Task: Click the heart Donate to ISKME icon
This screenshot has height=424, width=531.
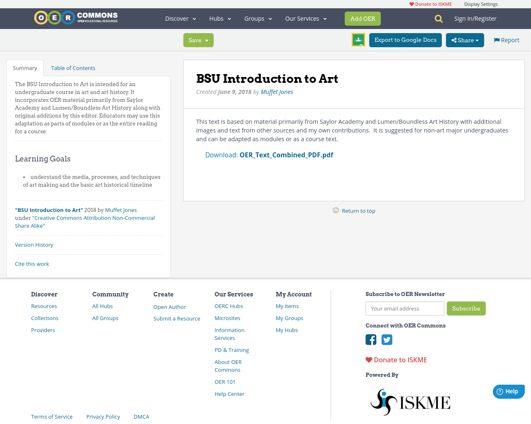Action: [368, 359]
